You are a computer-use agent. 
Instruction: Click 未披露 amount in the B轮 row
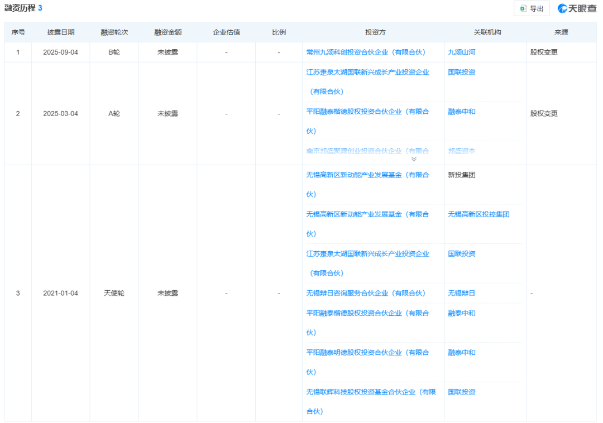pos(167,52)
